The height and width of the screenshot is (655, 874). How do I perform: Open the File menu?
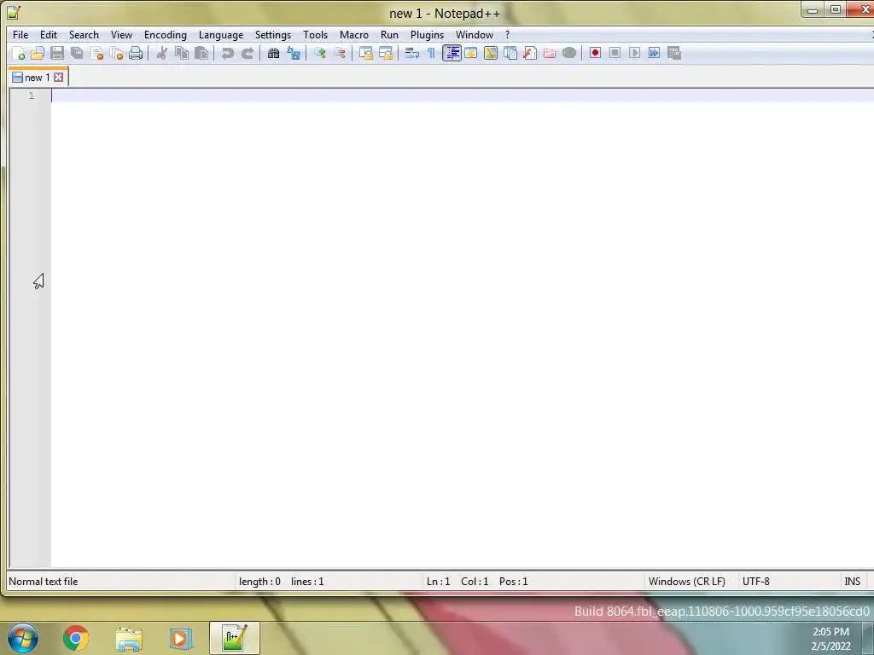(20, 34)
